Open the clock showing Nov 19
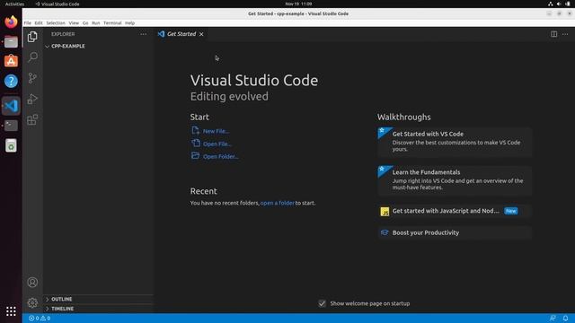The width and height of the screenshot is (575, 323). click(298, 4)
